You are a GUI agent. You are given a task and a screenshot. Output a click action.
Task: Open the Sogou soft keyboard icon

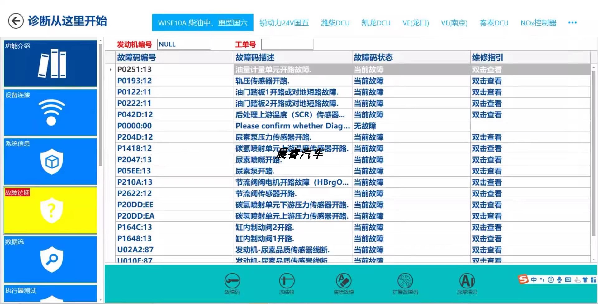pos(568,280)
